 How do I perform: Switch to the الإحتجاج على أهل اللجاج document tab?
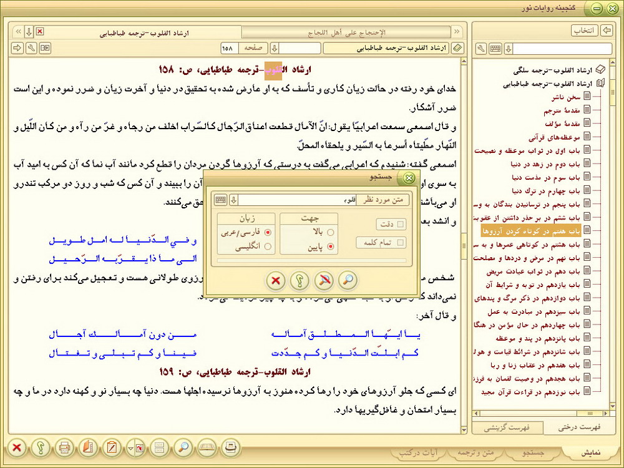pyautogui.click(x=346, y=32)
